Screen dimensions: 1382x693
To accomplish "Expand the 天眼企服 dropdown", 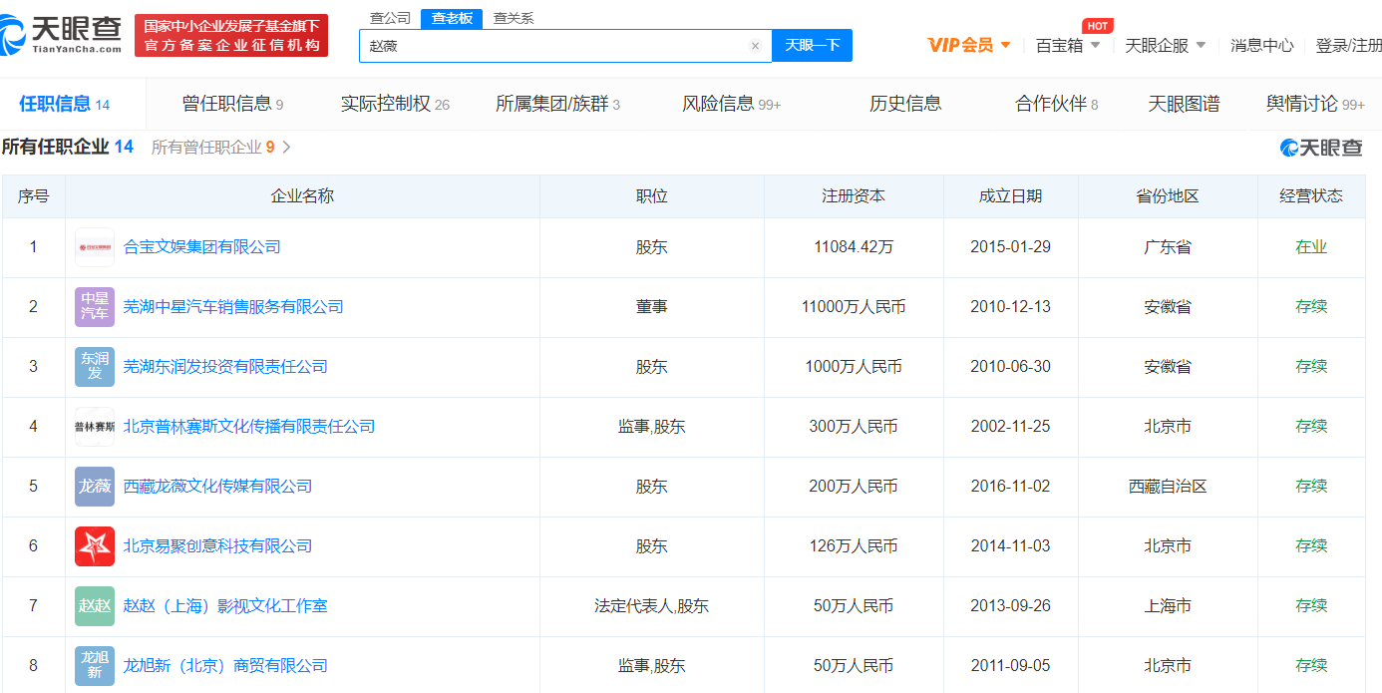I will point(1165,45).
